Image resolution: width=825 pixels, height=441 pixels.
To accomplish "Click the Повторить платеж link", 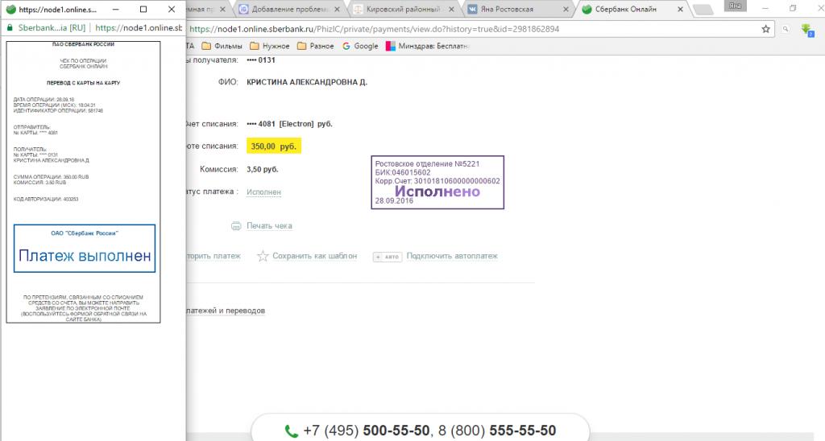I will click(x=213, y=256).
